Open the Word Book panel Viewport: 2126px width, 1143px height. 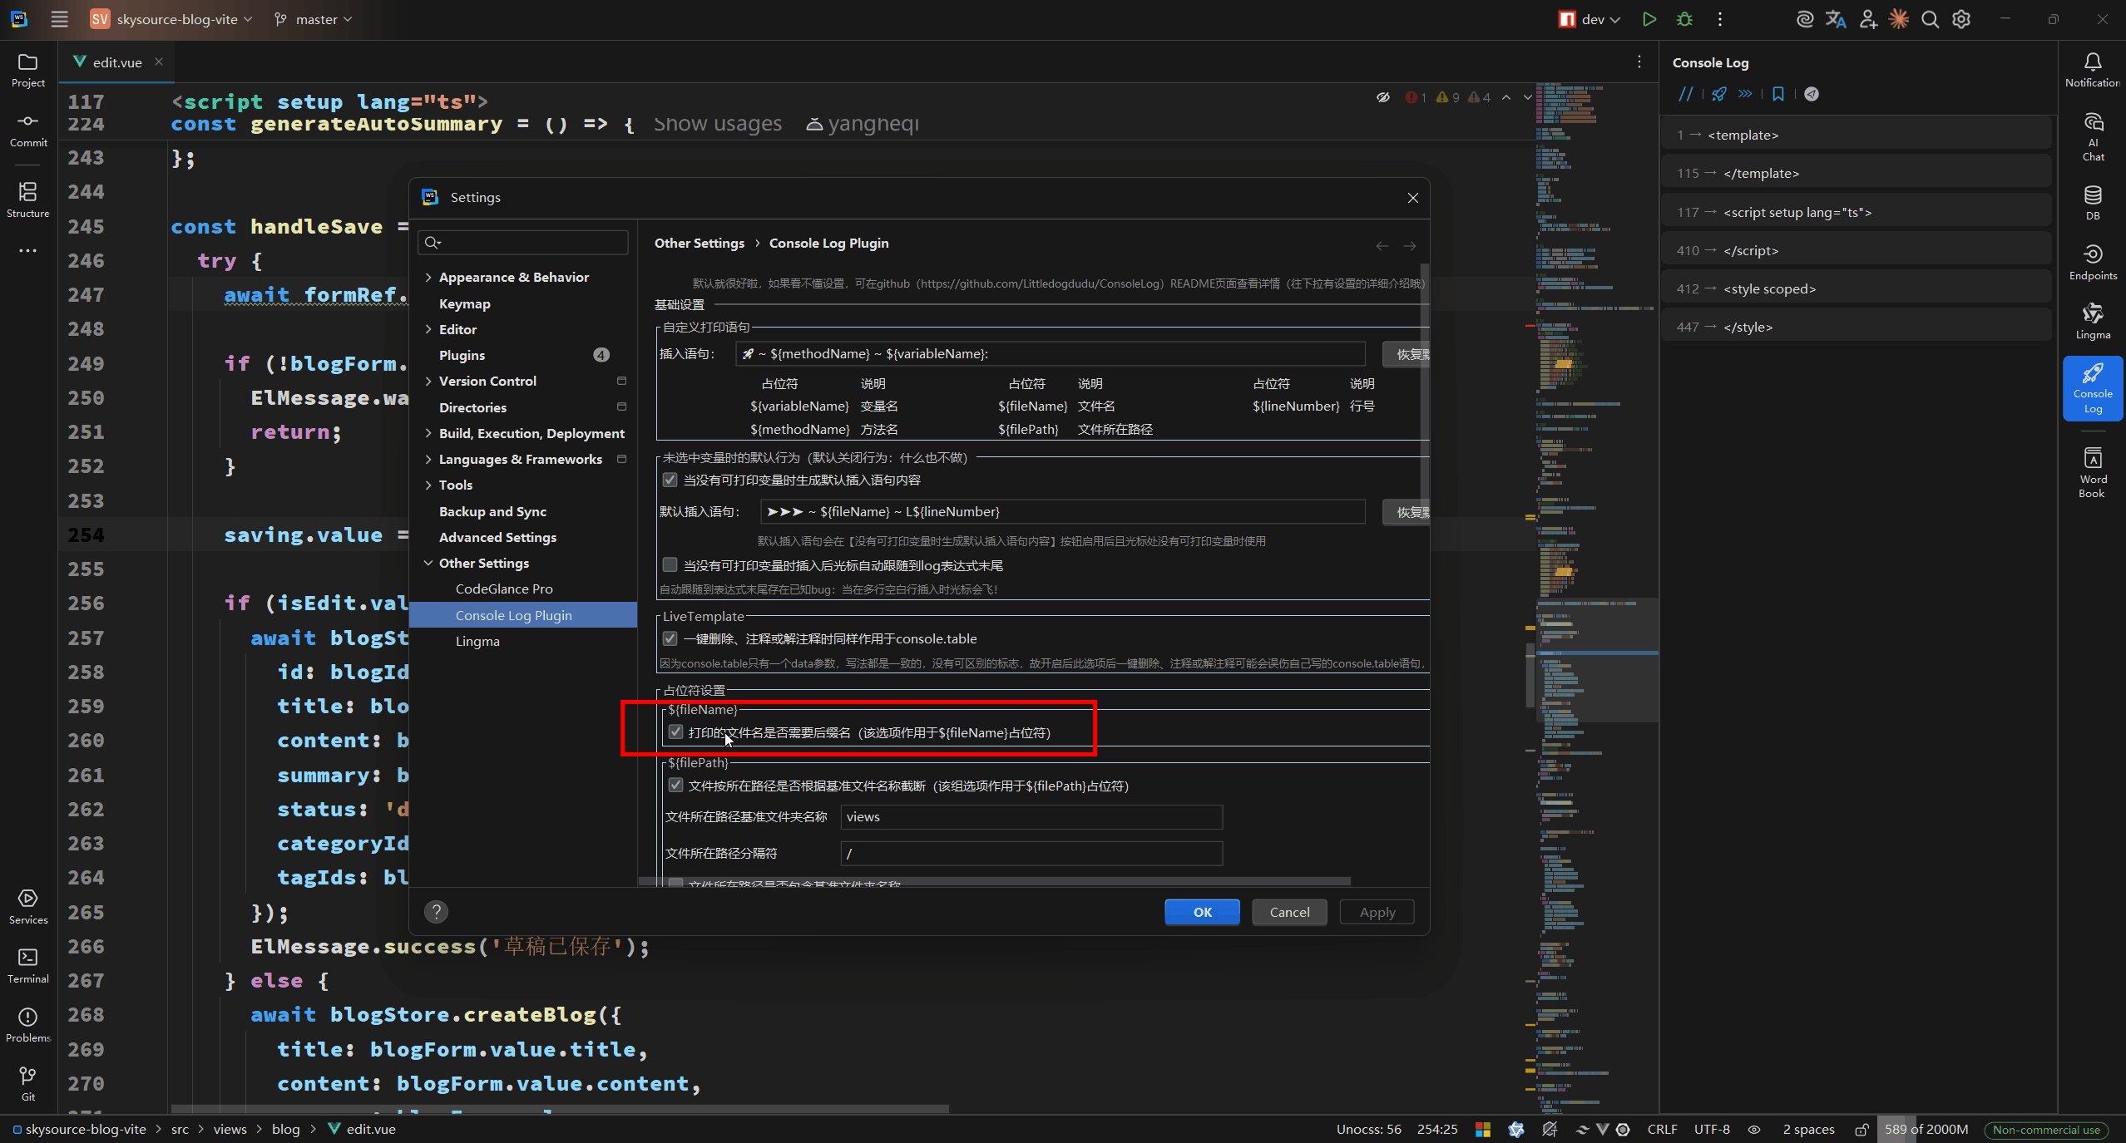coord(2093,472)
